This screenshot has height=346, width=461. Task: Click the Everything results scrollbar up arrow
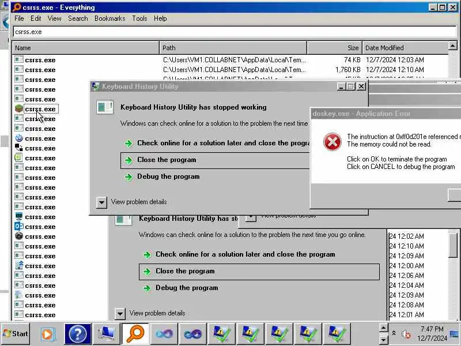452,46
